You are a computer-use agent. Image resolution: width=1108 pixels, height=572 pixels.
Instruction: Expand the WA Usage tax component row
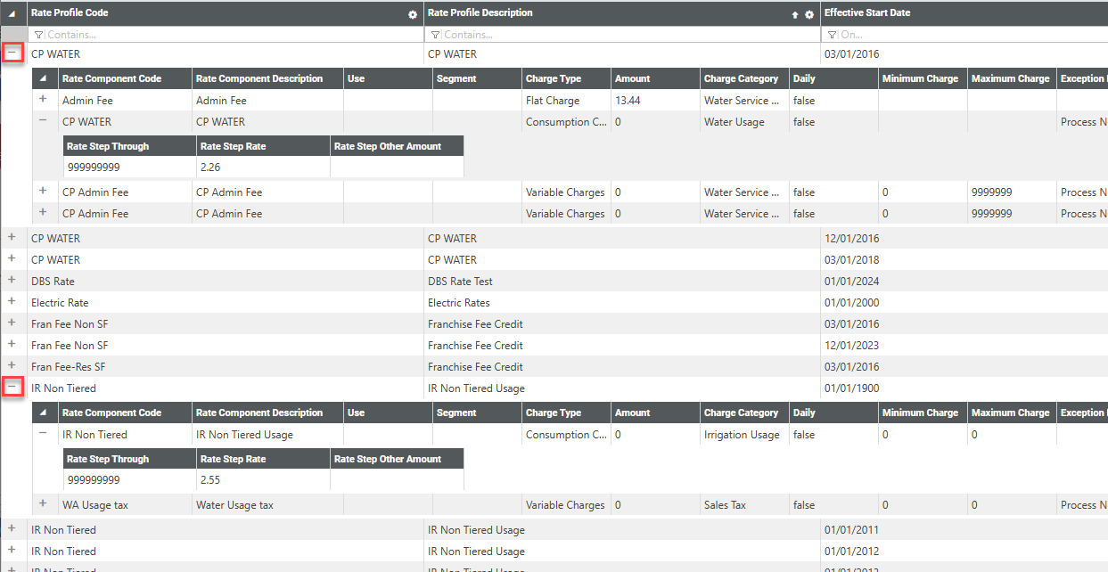[x=43, y=504]
